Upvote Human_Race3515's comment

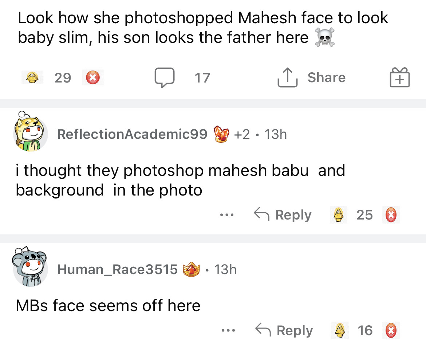point(340,330)
